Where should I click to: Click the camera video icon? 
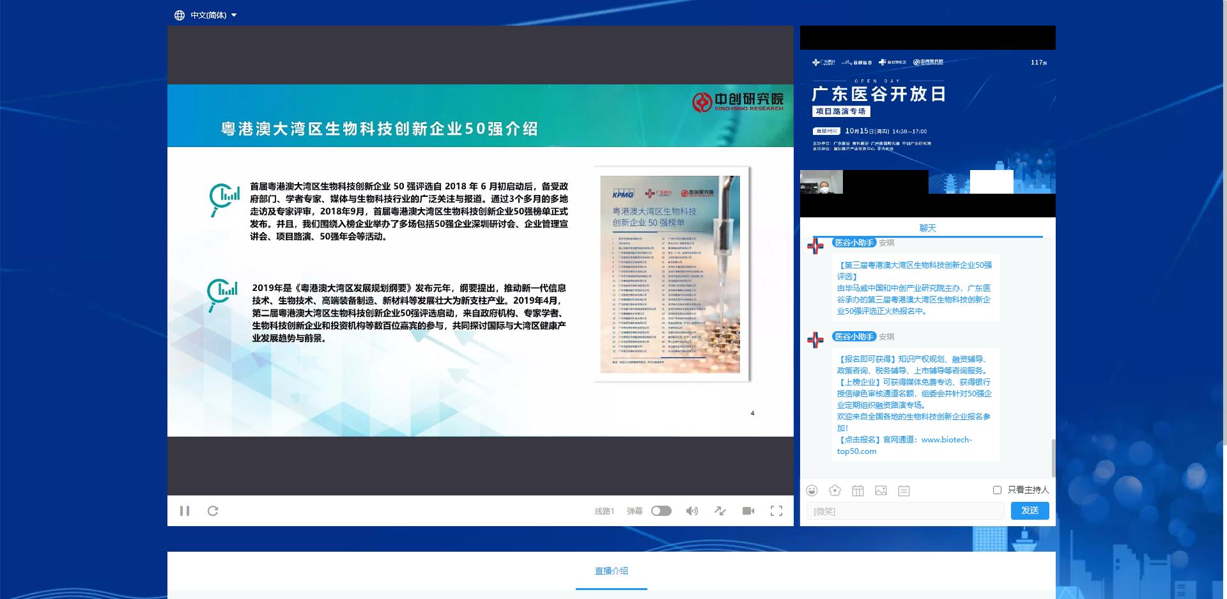coord(748,511)
